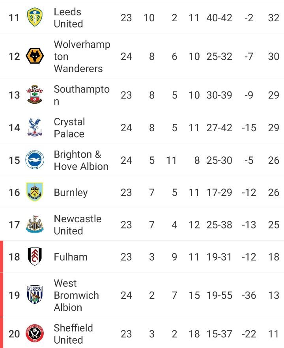The image size is (284, 348).
Task: Tap the Fulham club crest
Action: tap(35, 257)
